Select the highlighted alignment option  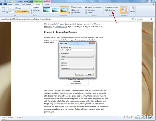coord(123,10)
